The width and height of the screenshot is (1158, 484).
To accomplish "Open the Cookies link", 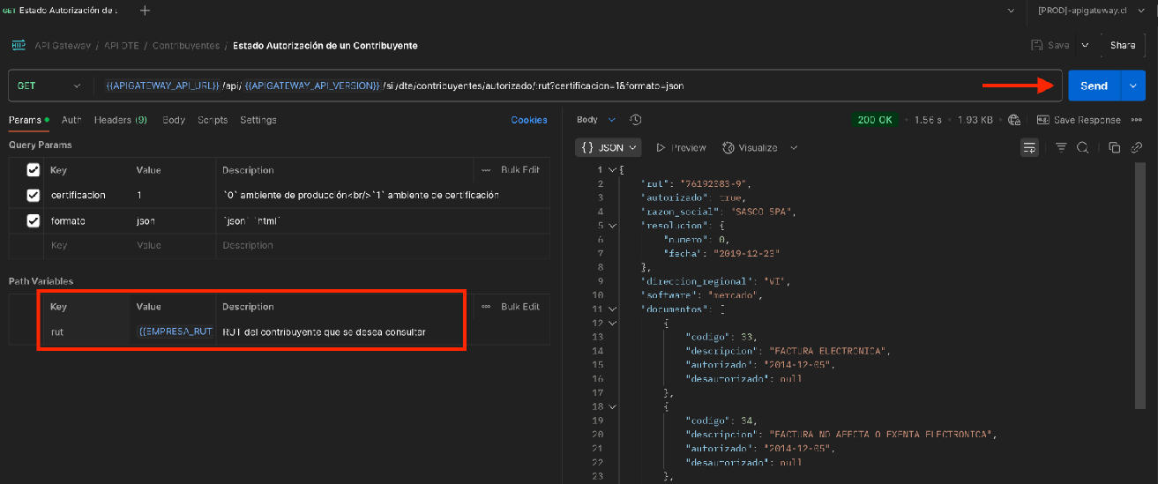I will pos(529,120).
